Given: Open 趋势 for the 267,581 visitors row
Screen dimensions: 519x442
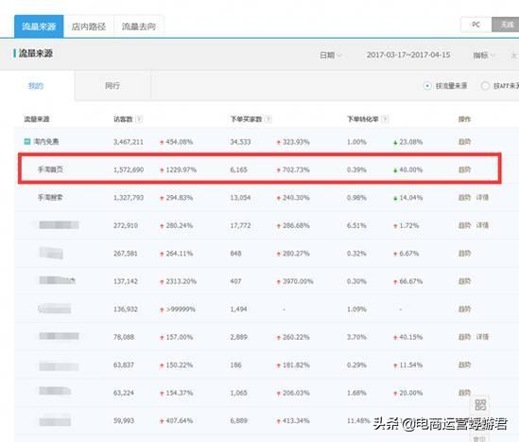Looking at the screenshot, I should click(464, 254).
